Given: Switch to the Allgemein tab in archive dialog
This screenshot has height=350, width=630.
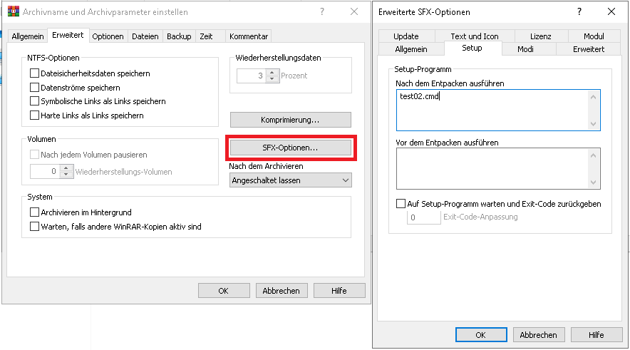Looking at the screenshot, I should click(x=28, y=36).
